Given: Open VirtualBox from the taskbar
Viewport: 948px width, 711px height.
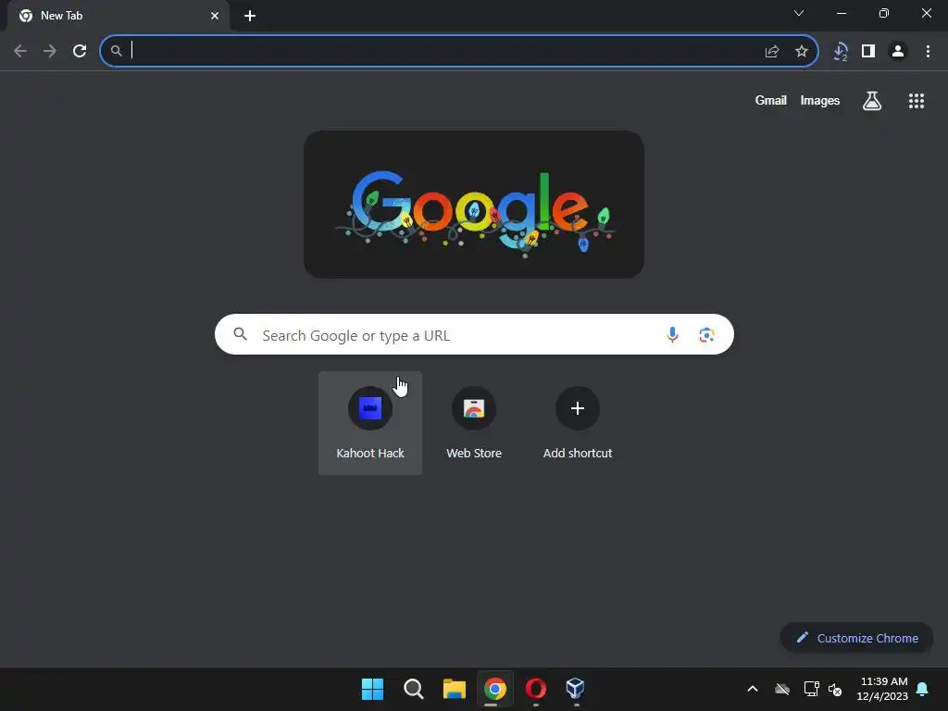Looking at the screenshot, I should [x=575, y=689].
